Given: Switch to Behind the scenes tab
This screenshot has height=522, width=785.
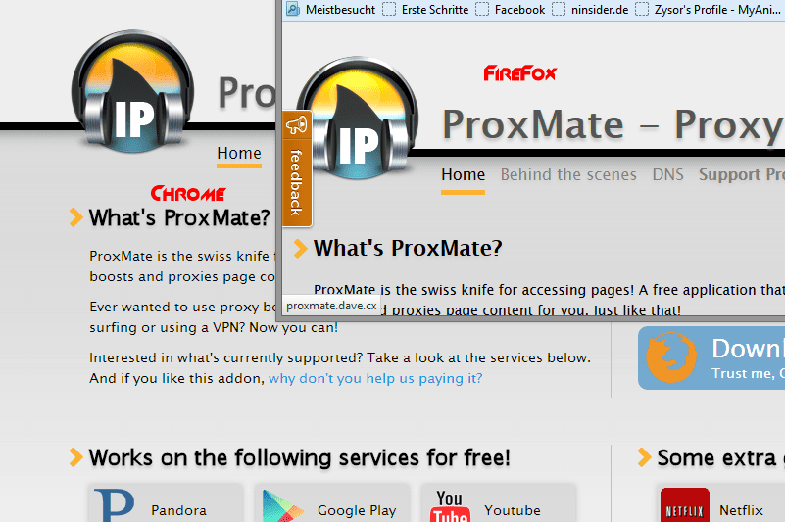Looking at the screenshot, I should coord(568,174).
